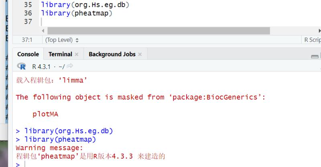This screenshot has width=321, height=167.
Task: Click line number 36 in the gutter
Action: [x=28, y=13]
